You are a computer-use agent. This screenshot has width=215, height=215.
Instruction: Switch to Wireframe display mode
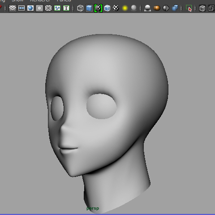(x=80, y=8)
